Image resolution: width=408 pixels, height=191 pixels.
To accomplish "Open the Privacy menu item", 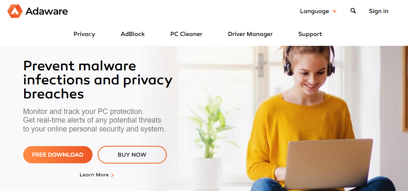I will pos(84,34).
